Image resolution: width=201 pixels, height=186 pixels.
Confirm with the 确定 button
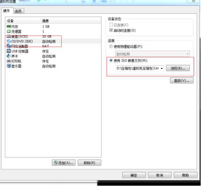pyautogui.click(x=134, y=175)
